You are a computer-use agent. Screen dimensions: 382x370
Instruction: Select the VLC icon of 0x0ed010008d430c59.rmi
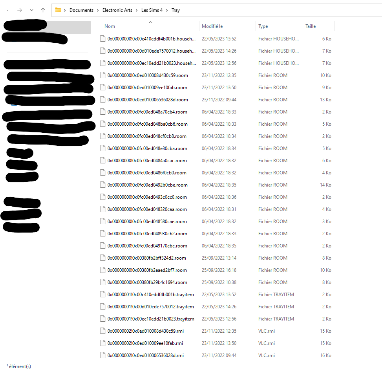[x=102, y=331]
